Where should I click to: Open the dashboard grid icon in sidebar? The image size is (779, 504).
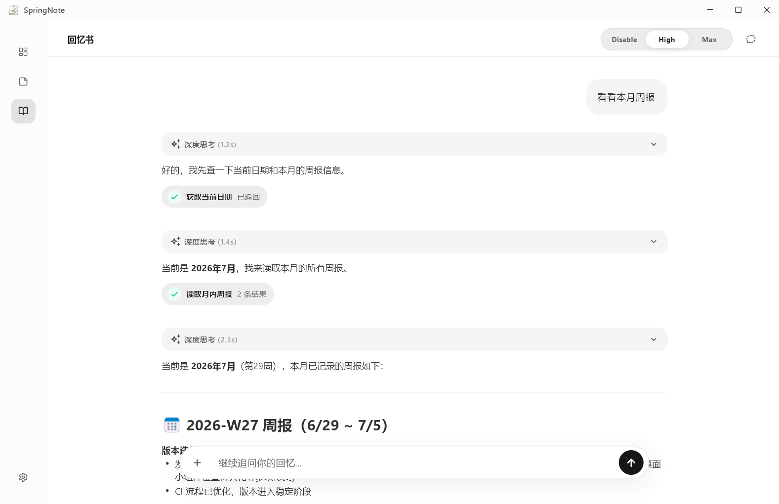(x=23, y=52)
